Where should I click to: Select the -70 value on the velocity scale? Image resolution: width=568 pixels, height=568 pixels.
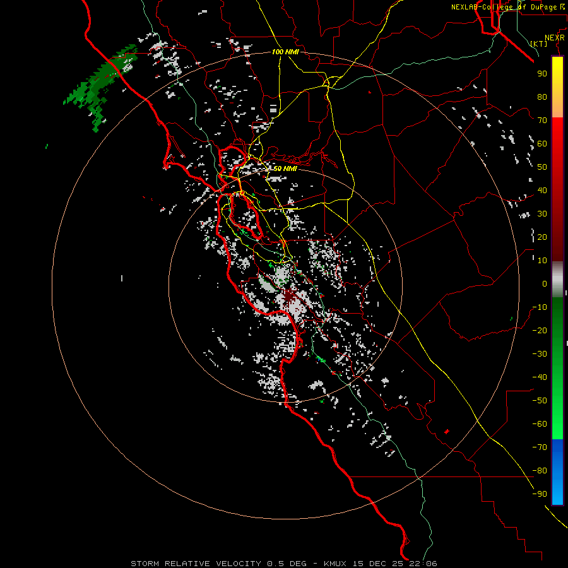pos(540,447)
